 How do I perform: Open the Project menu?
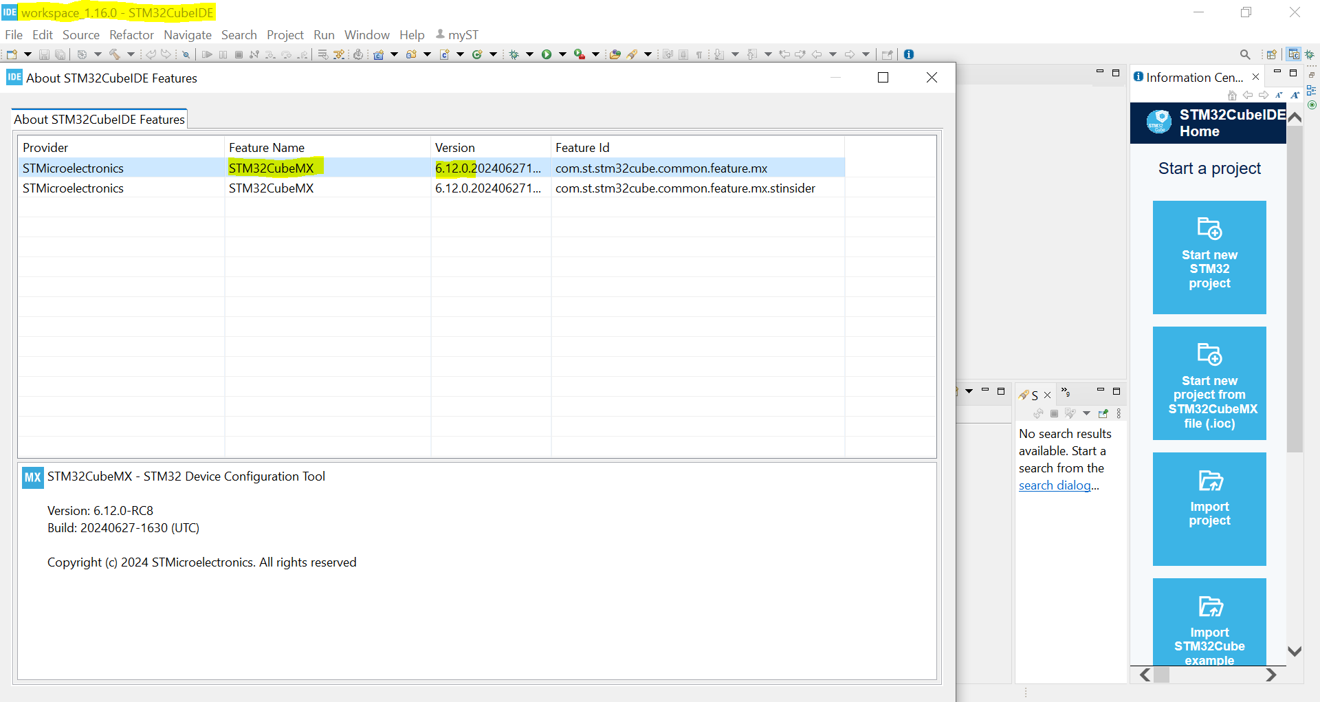click(x=285, y=34)
